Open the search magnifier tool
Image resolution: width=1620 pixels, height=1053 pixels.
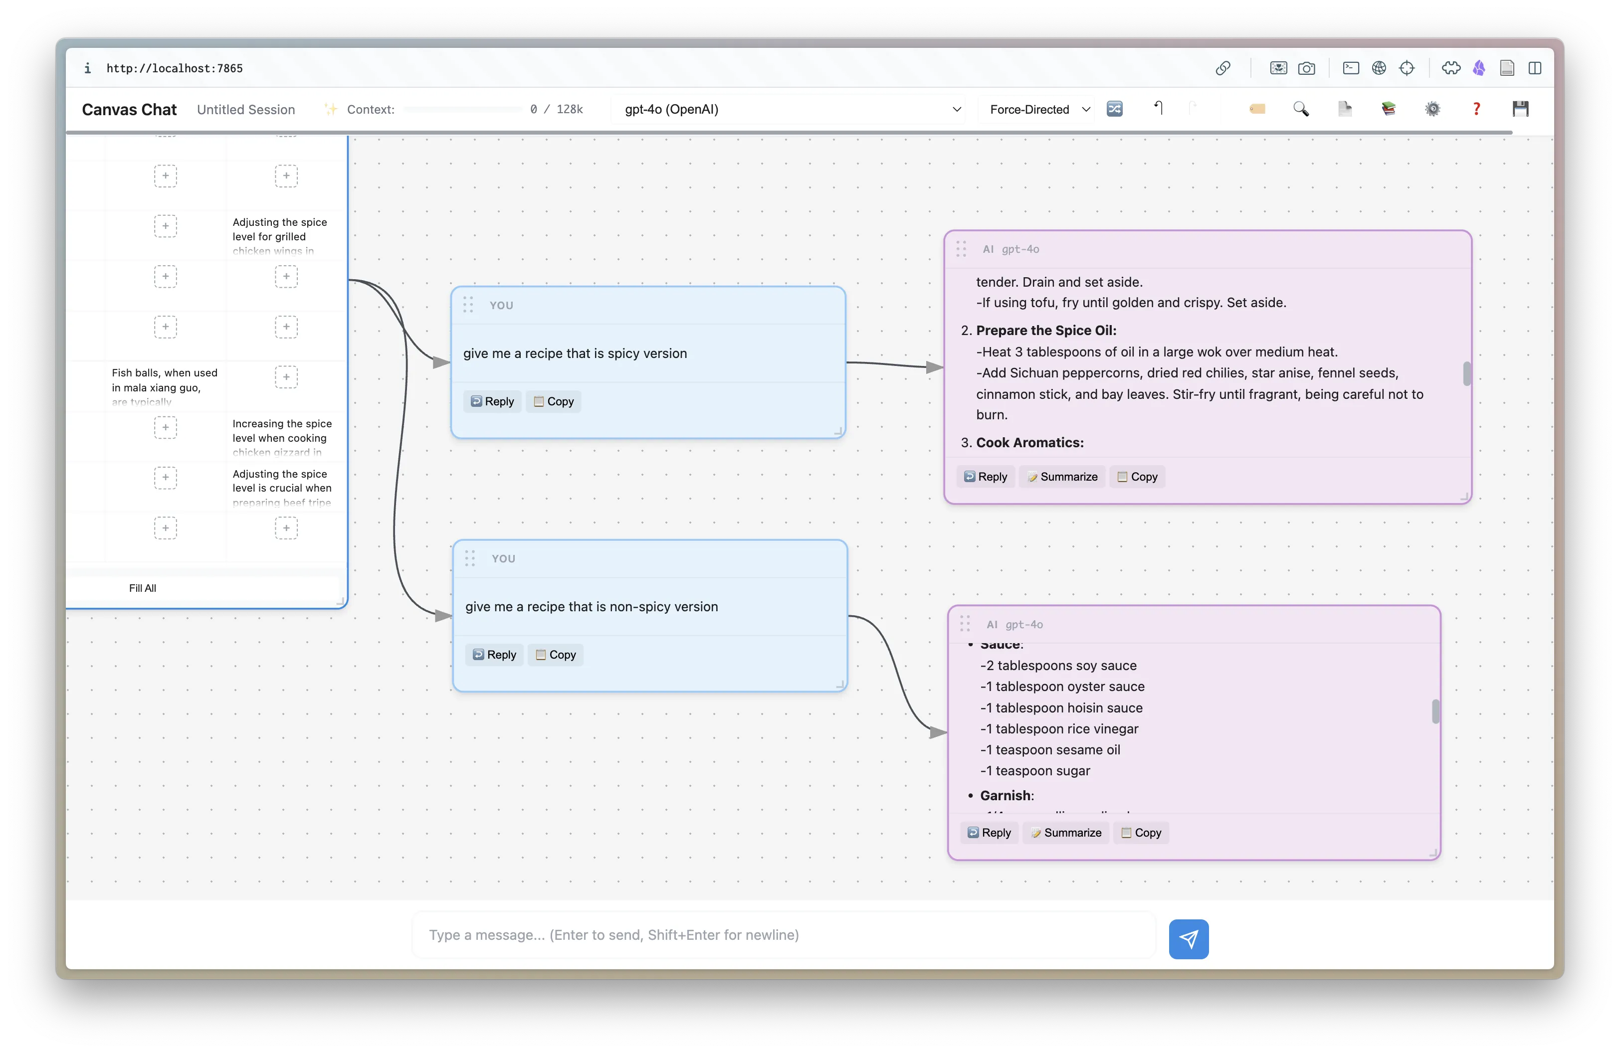pos(1301,109)
